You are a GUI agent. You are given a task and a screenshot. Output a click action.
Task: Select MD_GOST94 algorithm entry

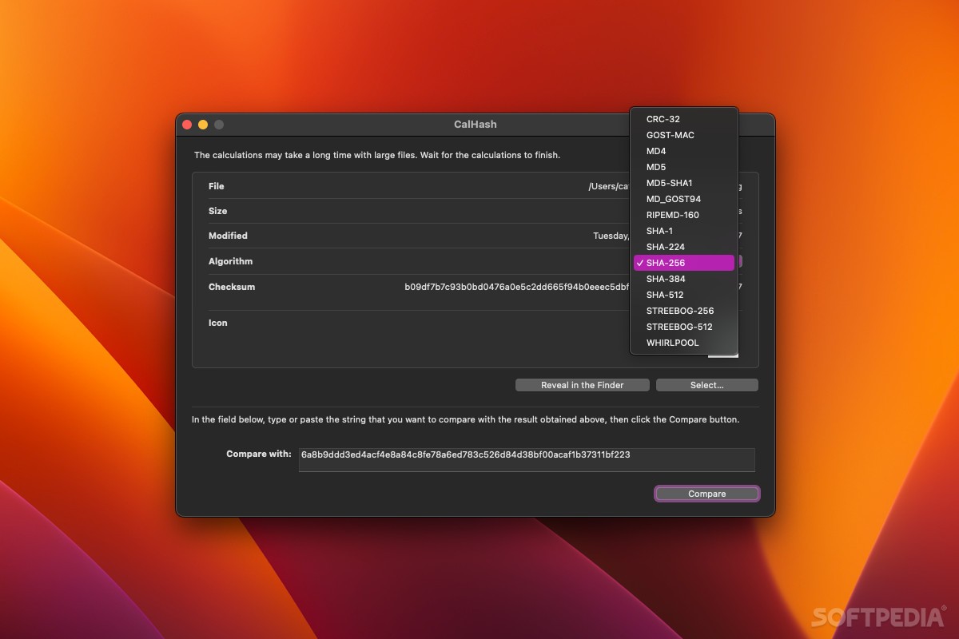pos(684,199)
